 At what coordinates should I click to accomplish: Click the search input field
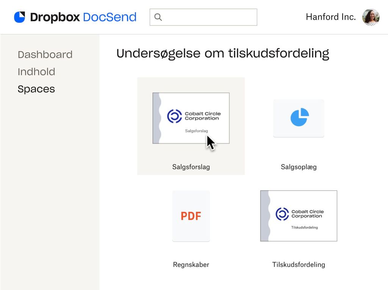[203, 17]
